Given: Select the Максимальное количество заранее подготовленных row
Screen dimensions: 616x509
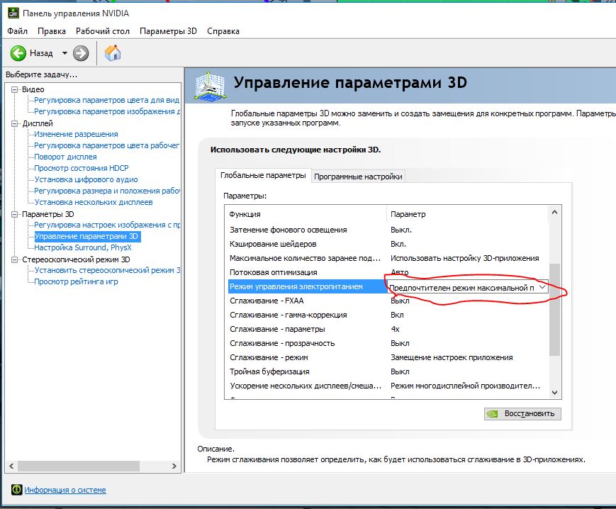Looking at the screenshot, I should tap(386, 258).
